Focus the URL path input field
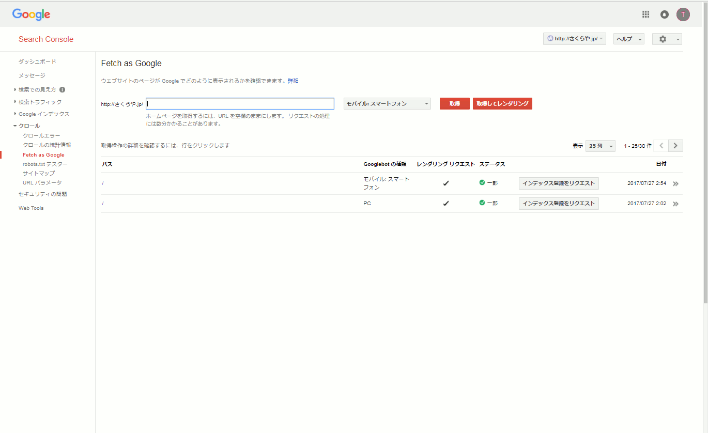Viewport: 708px width, 433px height. point(240,103)
